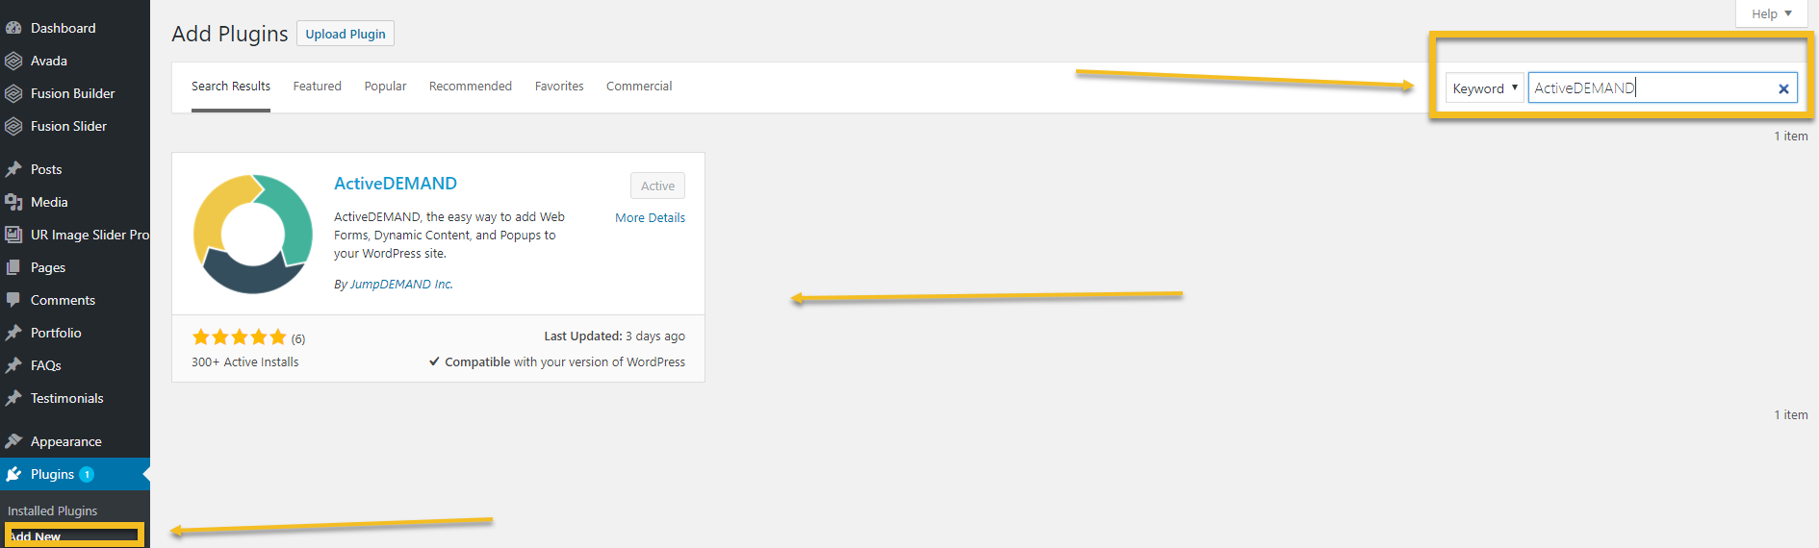Click the Dashboard gauge icon in sidebar
The height and width of the screenshot is (548, 1819).
tap(13, 28)
